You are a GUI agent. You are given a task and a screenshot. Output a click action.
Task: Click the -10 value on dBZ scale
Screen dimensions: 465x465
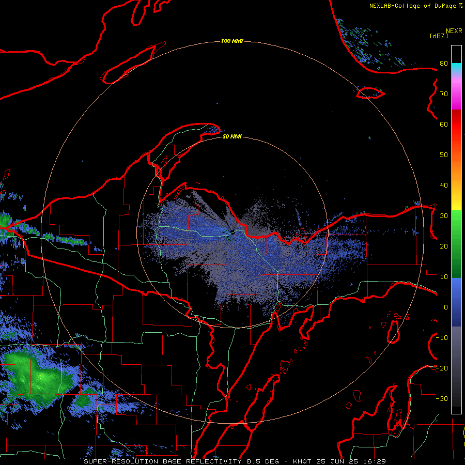click(x=442, y=338)
